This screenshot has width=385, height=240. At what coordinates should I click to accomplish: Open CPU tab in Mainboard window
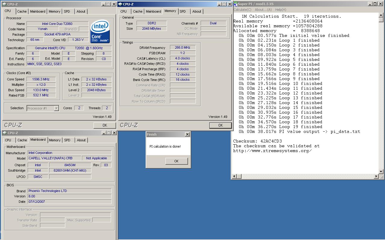[x=8, y=140]
